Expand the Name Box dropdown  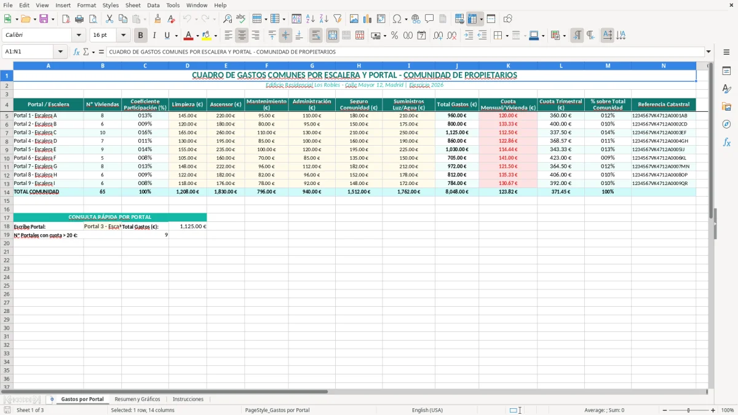pos(60,52)
